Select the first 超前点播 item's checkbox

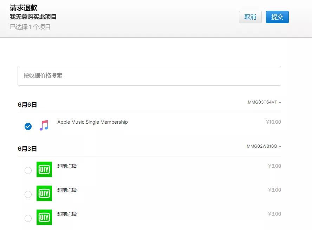click(x=28, y=170)
